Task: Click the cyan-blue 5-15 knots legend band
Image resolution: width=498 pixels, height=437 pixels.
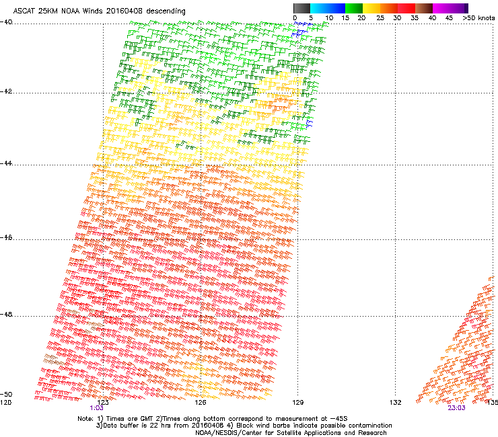Action: click(328, 8)
